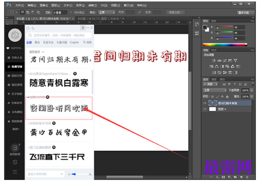261x183 pixels.
Task: Add a Curves adjustment icon
Action: [225, 60]
